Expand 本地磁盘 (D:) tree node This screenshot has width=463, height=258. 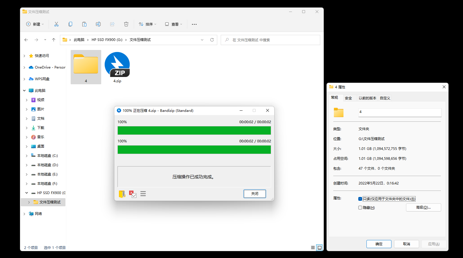pos(27,165)
